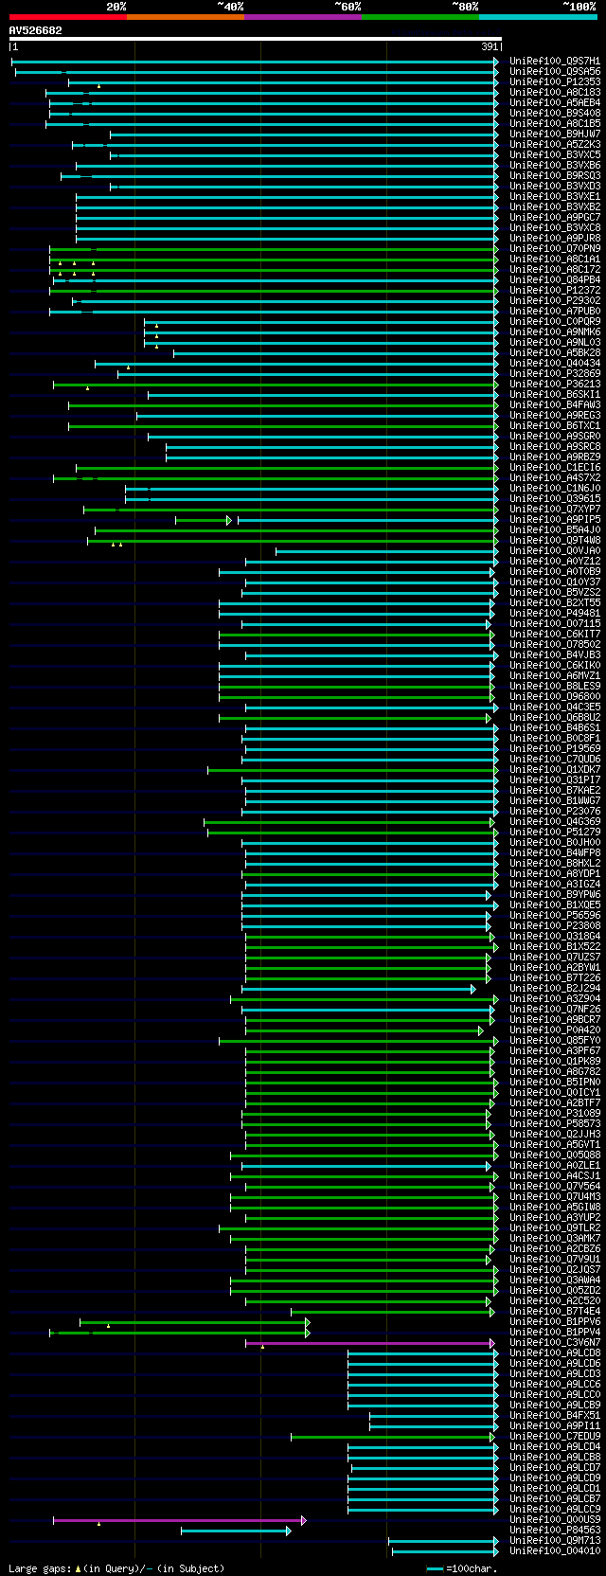Select label UniRef100_A5BK28

555,352
